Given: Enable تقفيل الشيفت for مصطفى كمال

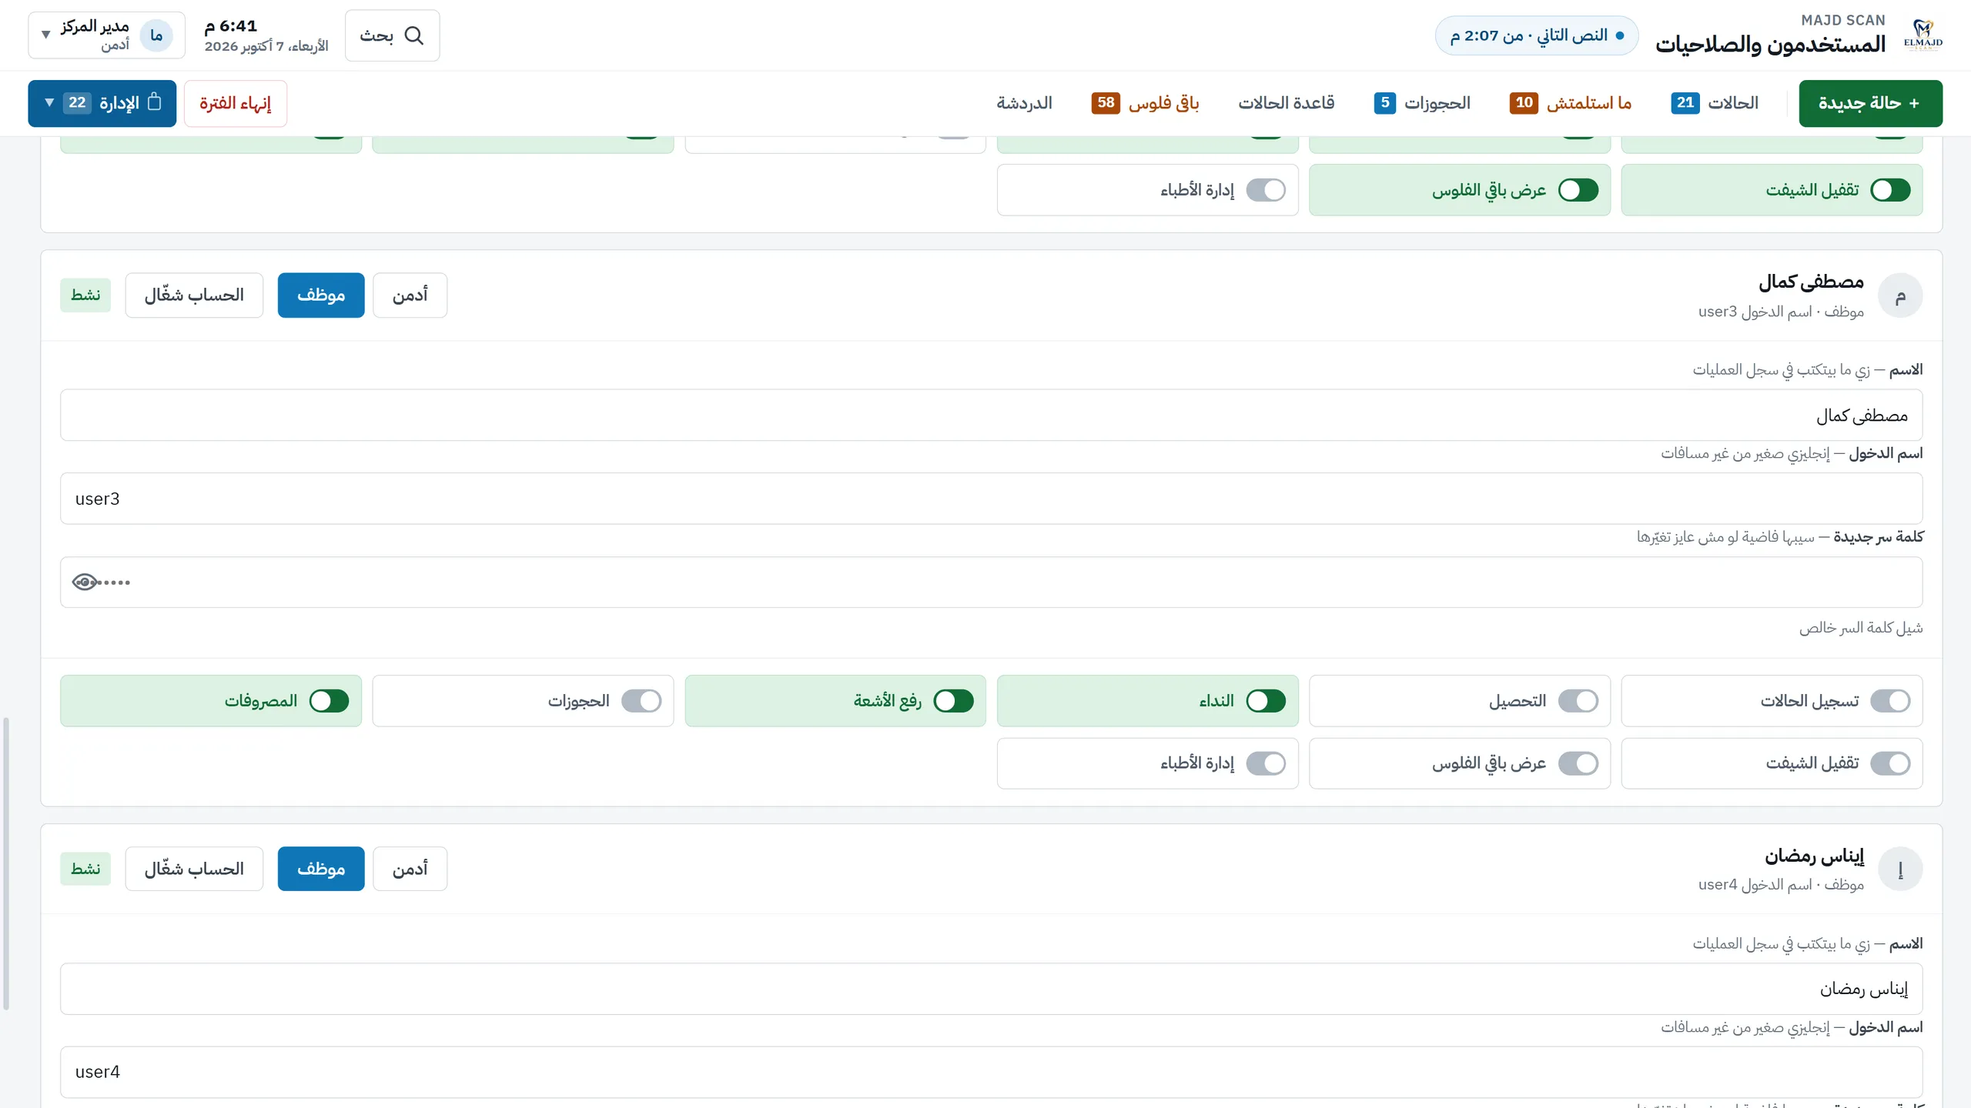Looking at the screenshot, I should tap(1890, 763).
